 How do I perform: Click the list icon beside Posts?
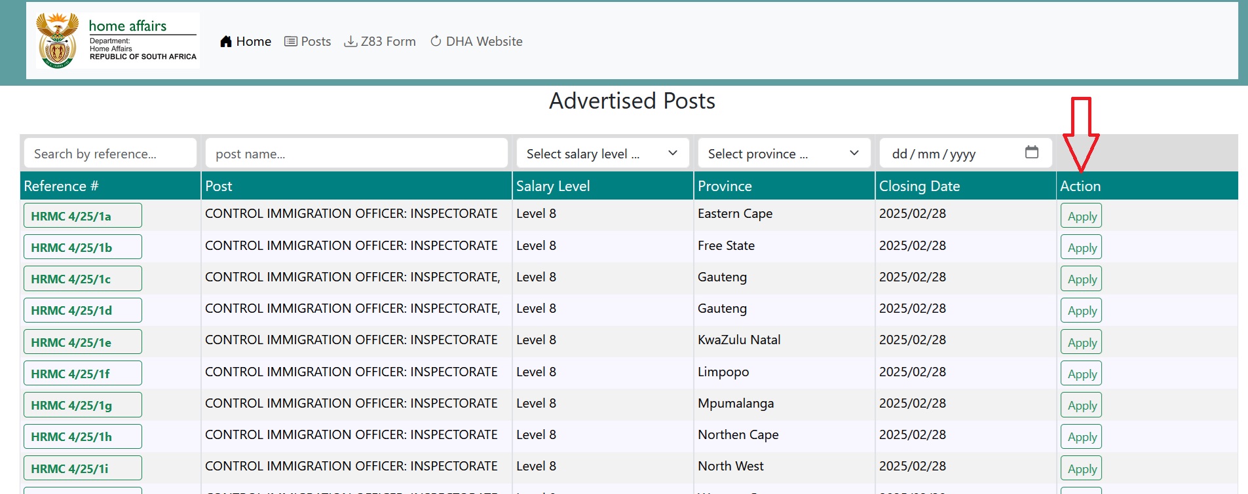click(291, 41)
